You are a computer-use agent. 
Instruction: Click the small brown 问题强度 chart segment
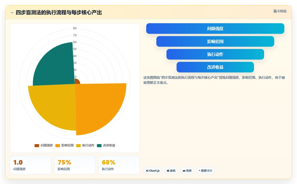pyautogui.click(x=77, y=82)
